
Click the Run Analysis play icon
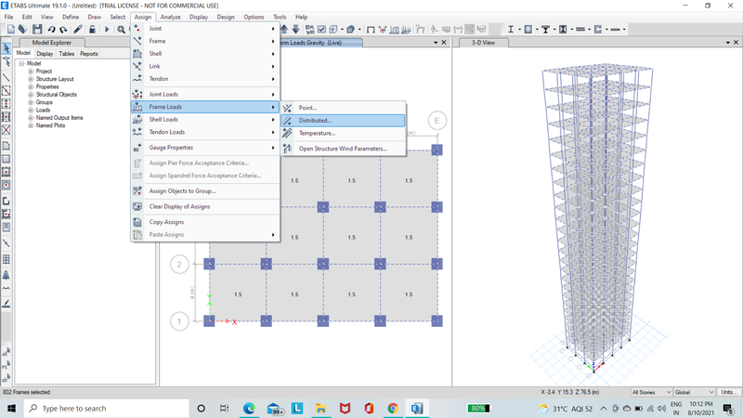pyautogui.click(x=107, y=30)
